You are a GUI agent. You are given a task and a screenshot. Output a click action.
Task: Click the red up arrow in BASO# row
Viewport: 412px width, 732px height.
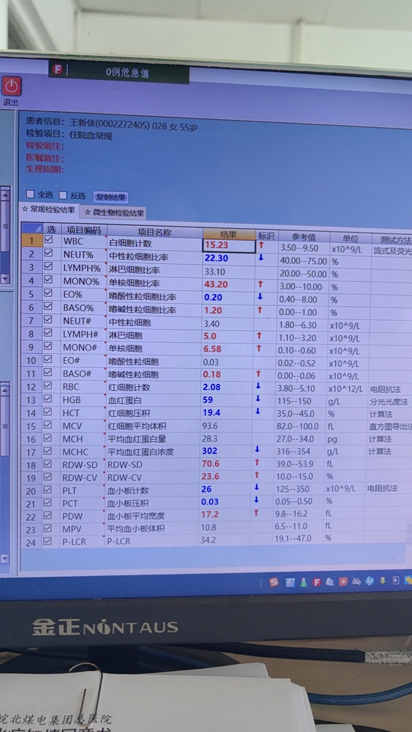click(259, 373)
